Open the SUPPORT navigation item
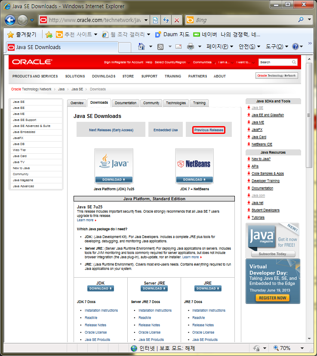 (149, 76)
